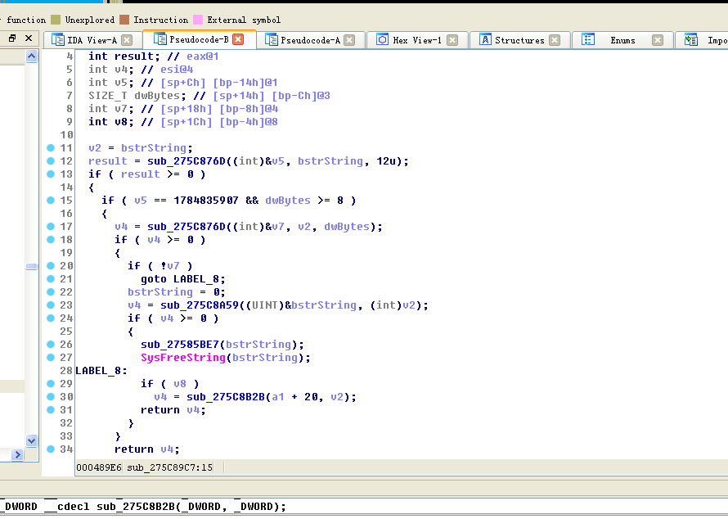Close the Enums tab
This screenshot has width=728, height=519.
658,40
